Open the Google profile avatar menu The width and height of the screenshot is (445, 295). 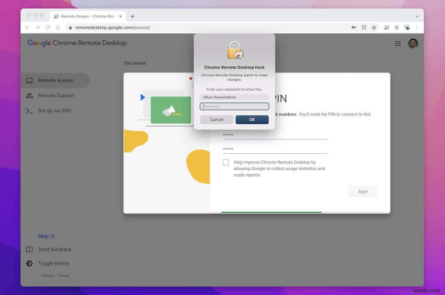tap(413, 43)
